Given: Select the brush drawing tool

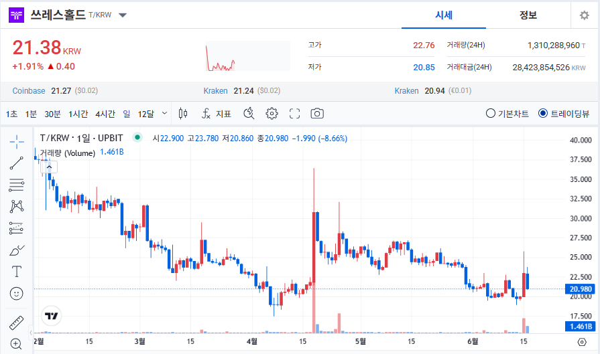Looking at the screenshot, I should (17, 250).
